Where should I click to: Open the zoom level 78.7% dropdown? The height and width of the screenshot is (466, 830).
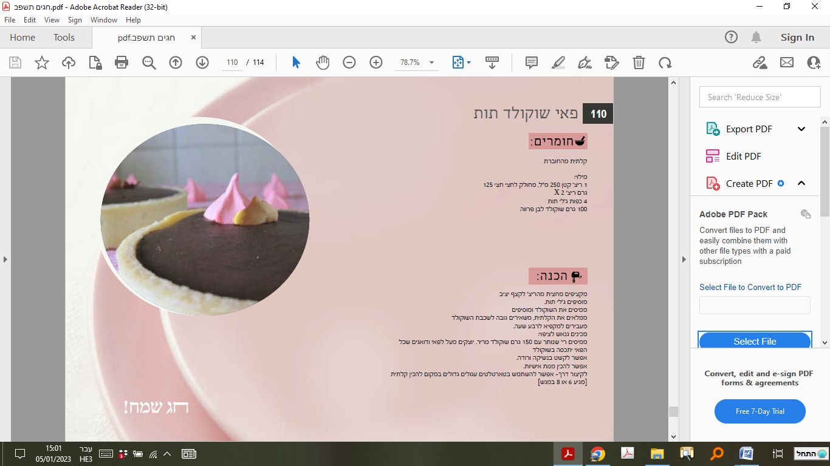432,62
